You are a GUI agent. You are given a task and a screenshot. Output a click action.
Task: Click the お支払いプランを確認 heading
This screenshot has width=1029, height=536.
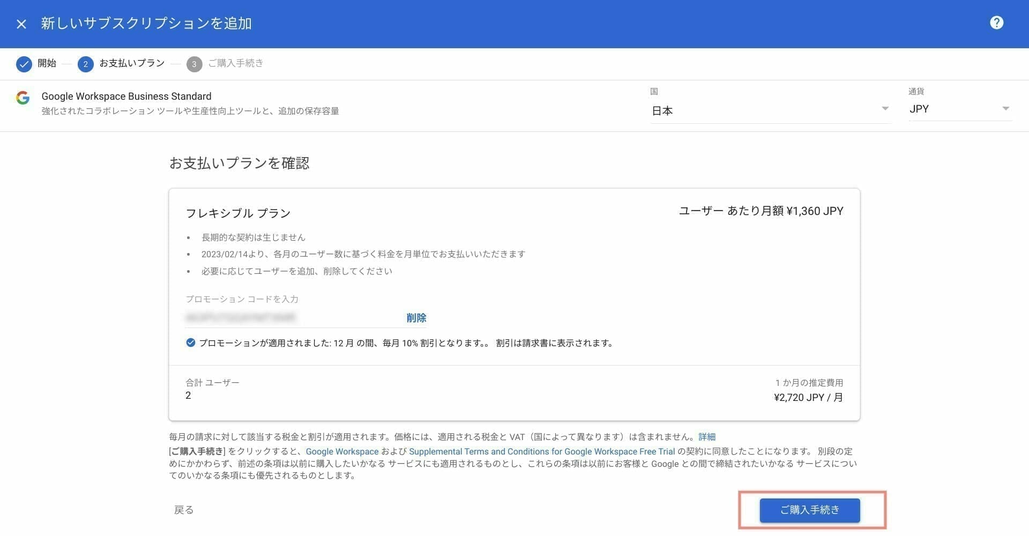tap(239, 163)
